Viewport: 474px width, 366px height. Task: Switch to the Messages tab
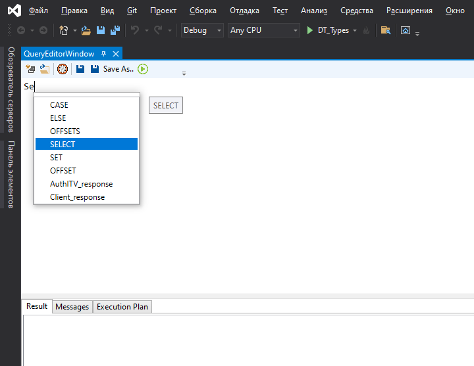click(x=72, y=307)
